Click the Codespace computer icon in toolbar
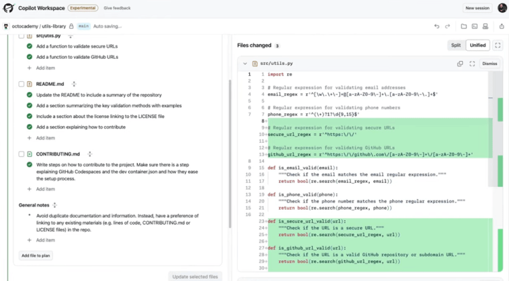The width and height of the screenshot is (509, 281). 485,26
